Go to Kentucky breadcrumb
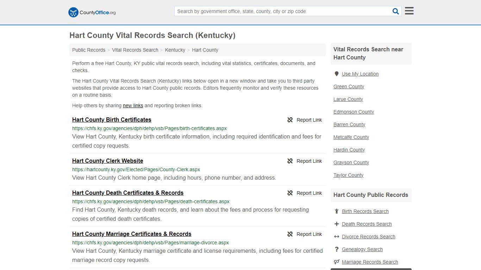 point(175,50)
